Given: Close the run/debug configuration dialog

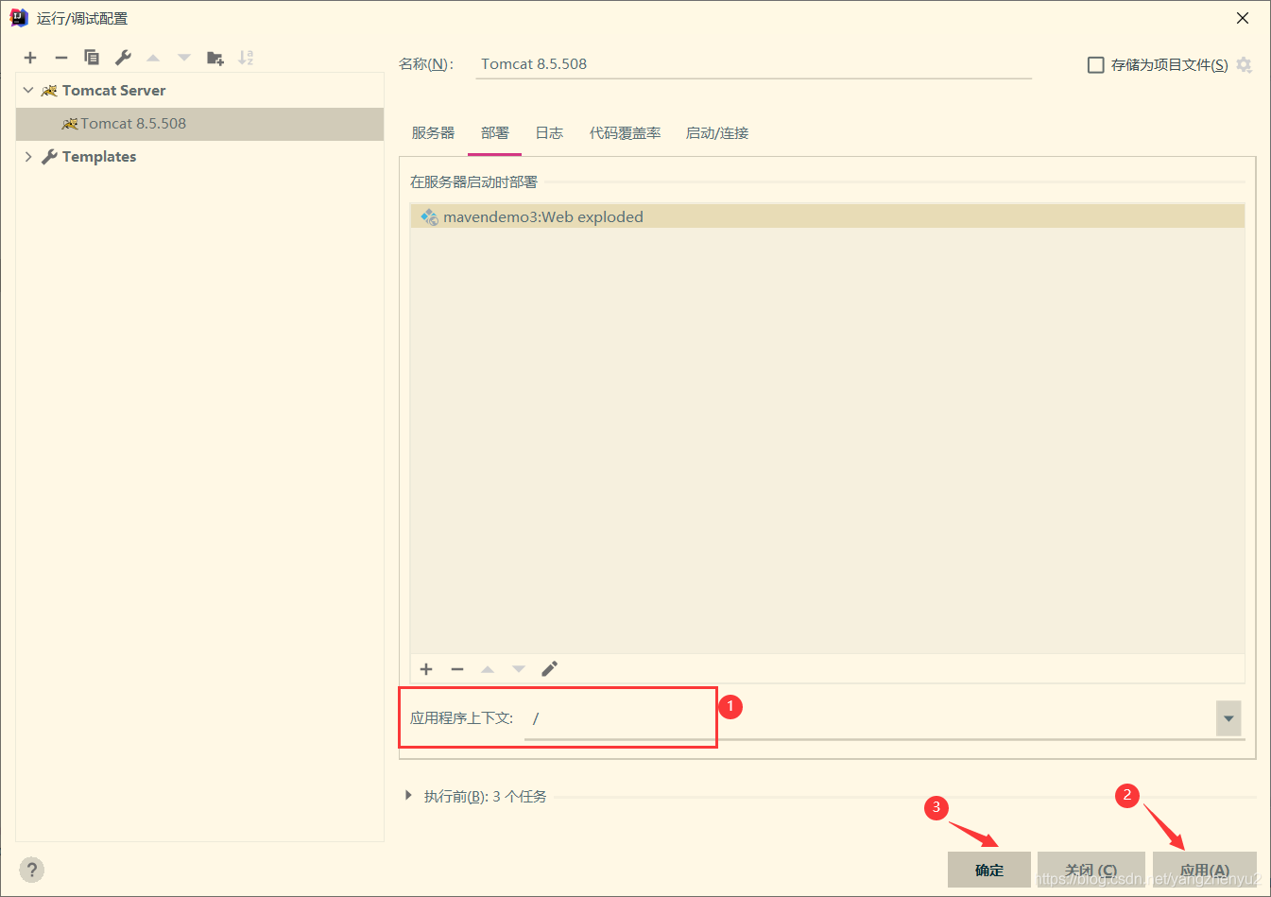Looking at the screenshot, I should click(1243, 18).
